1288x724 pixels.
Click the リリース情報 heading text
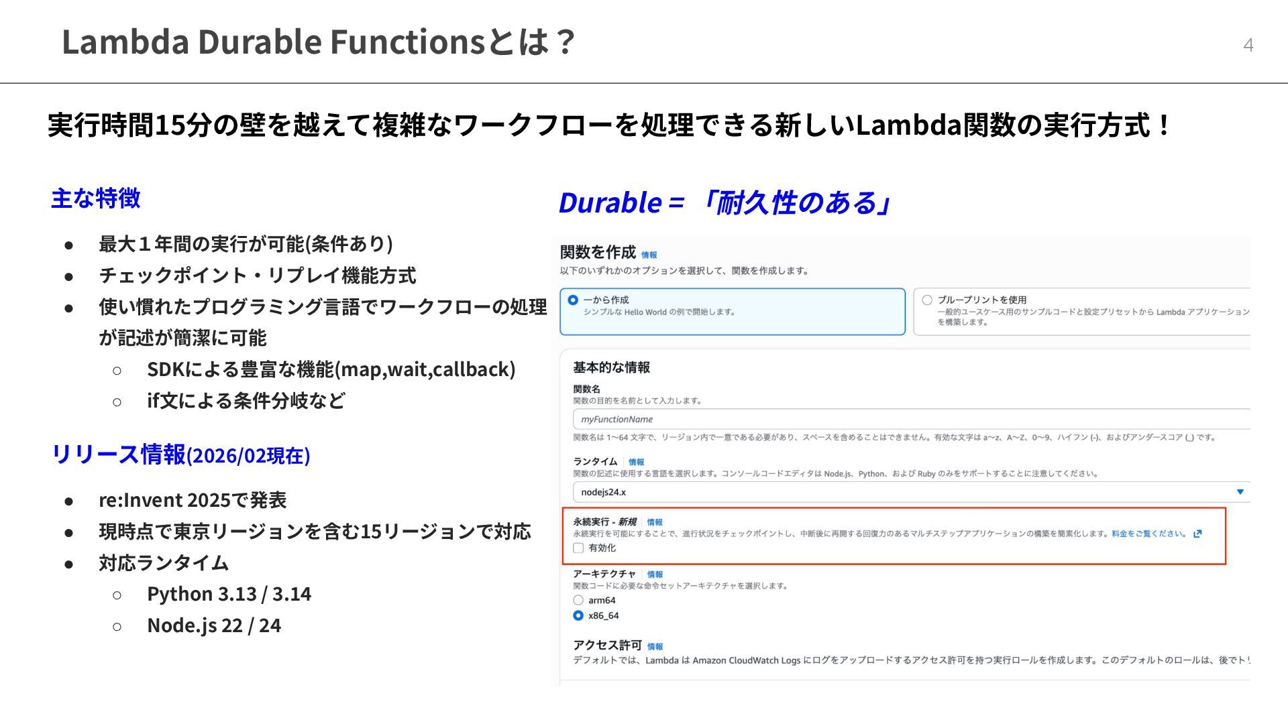[118, 455]
